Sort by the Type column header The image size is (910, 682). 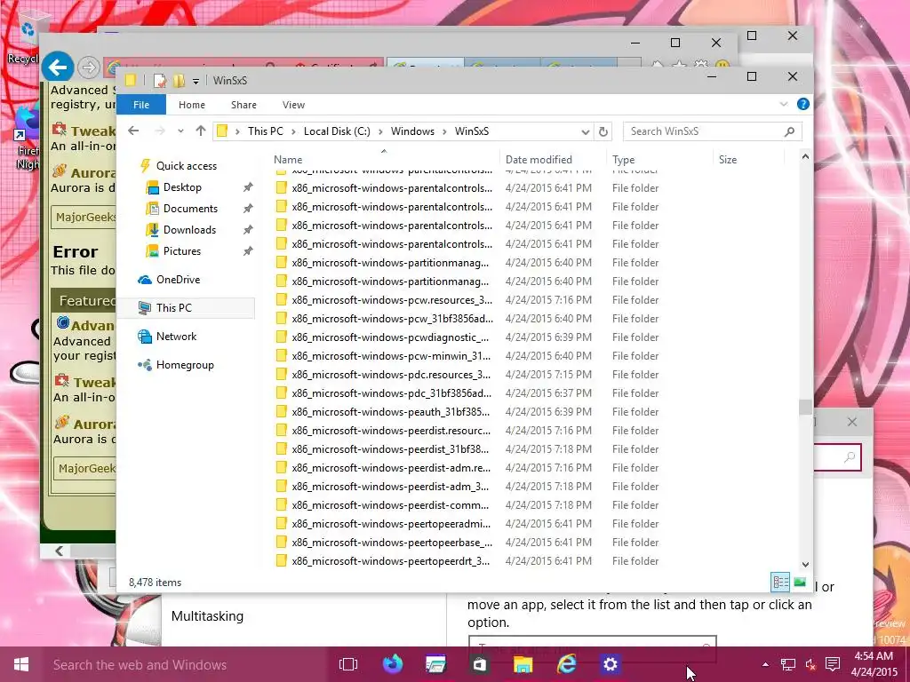click(x=623, y=160)
